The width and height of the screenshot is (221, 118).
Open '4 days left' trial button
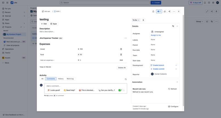point(195,3)
